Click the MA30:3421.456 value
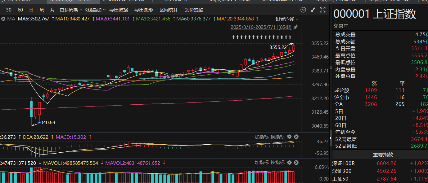This screenshot has width=428, height=183. point(153,19)
